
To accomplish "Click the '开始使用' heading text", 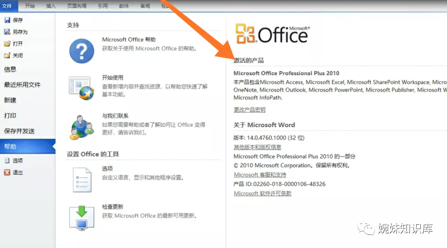I will click(113, 77).
